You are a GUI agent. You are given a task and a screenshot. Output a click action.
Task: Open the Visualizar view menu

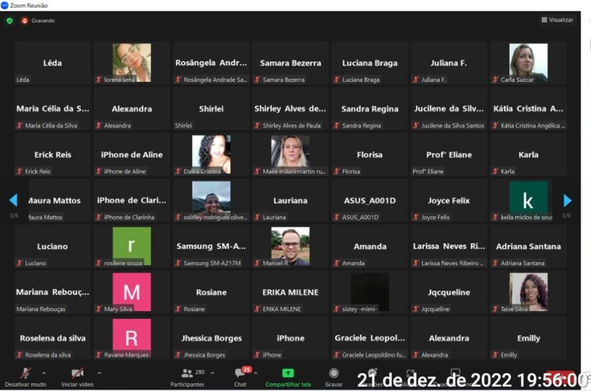pos(558,20)
